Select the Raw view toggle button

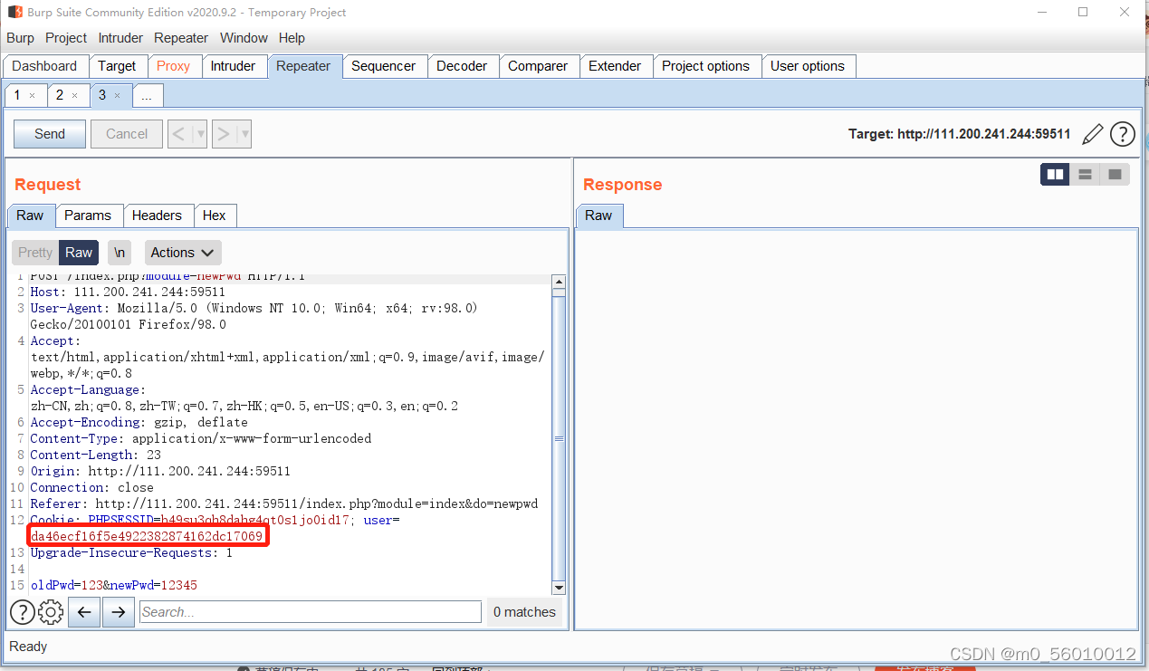point(79,253)
